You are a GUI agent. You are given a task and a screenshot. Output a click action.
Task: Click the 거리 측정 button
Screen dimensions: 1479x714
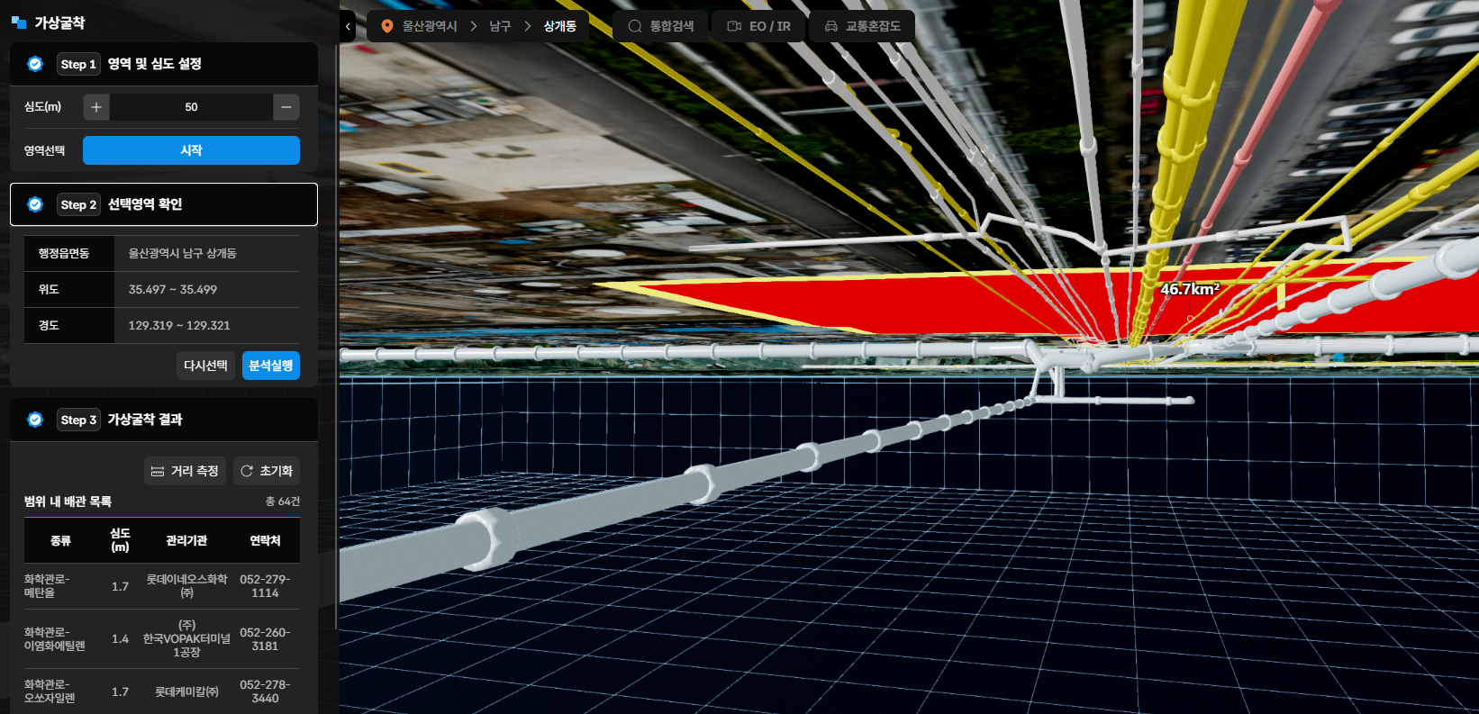coord(185,471)
